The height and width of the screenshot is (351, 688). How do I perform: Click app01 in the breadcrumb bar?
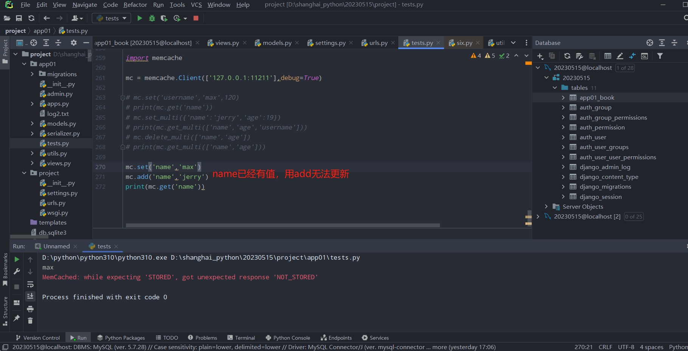42,31
